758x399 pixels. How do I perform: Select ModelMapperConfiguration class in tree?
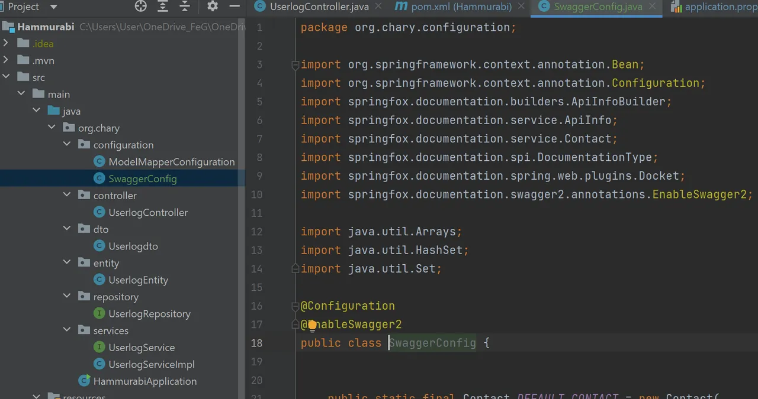point(172,162)
